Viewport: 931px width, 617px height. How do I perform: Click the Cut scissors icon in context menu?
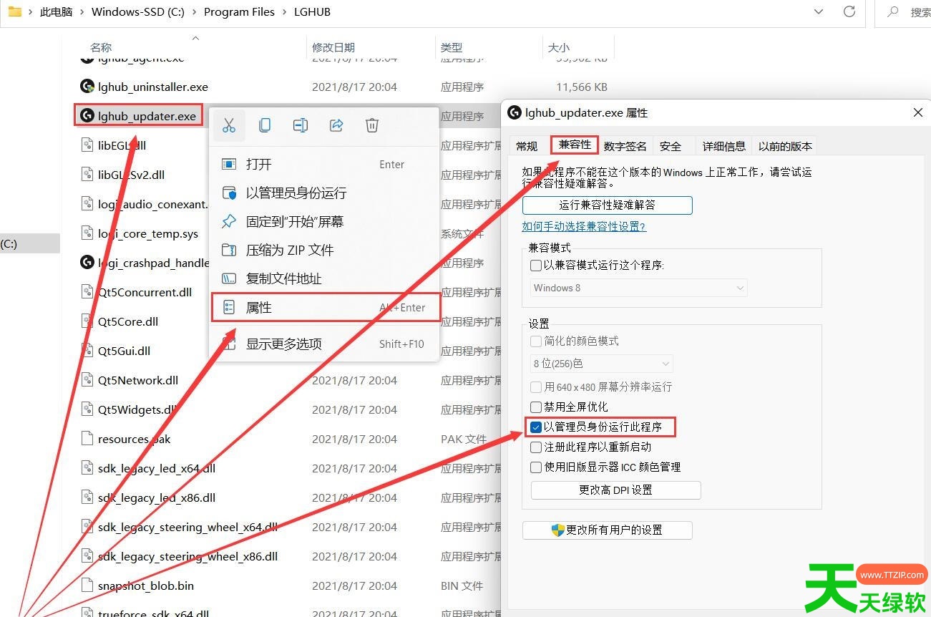tap(229, 125)
